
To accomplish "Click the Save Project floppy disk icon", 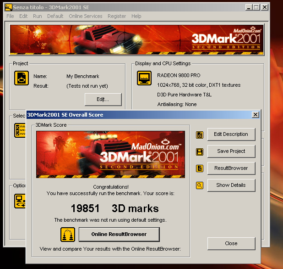I will pos(200,152).
